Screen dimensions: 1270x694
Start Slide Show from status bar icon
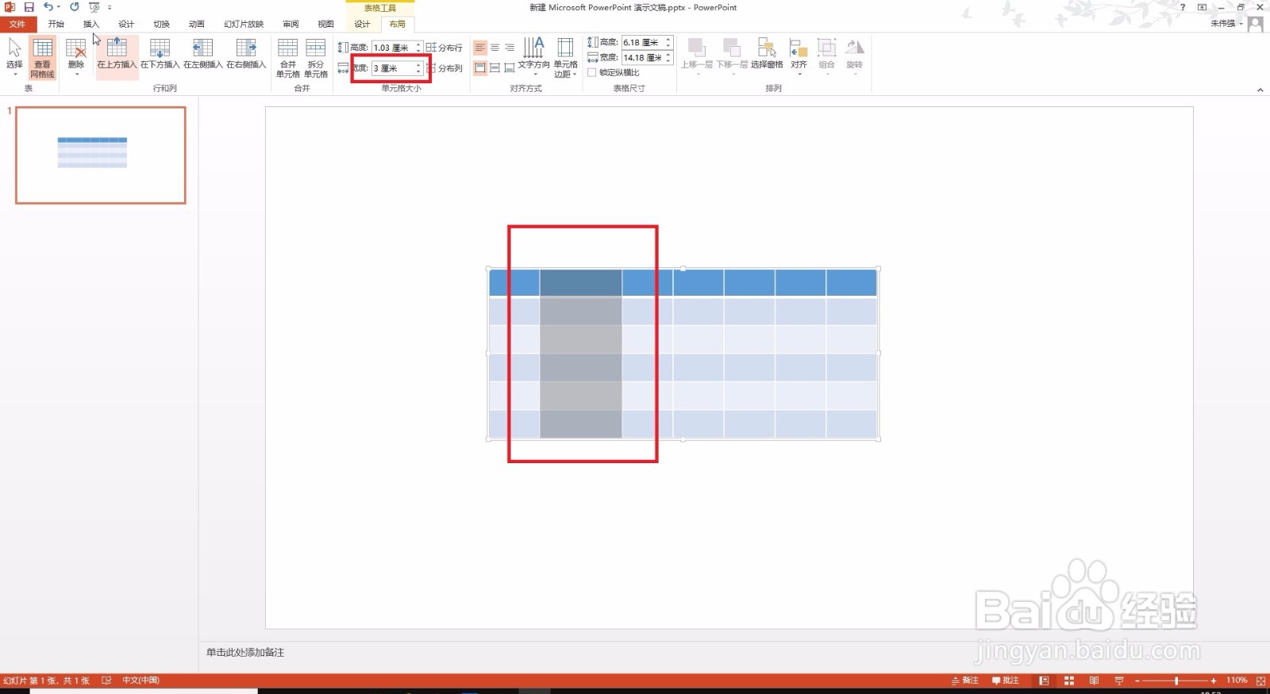coord(1119,681)
